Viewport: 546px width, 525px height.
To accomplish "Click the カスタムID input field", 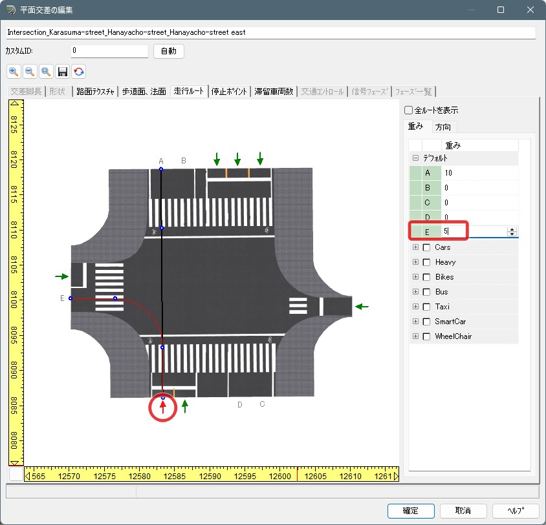I will (x=110, y=50).
